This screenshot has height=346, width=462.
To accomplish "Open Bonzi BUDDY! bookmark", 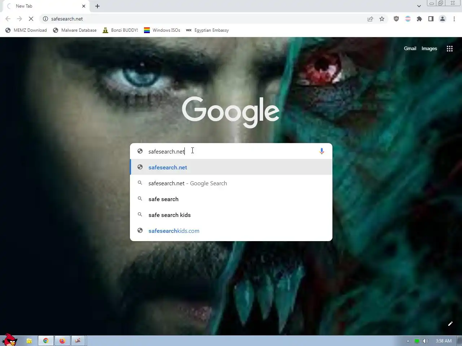I will (x=120, y=30).
